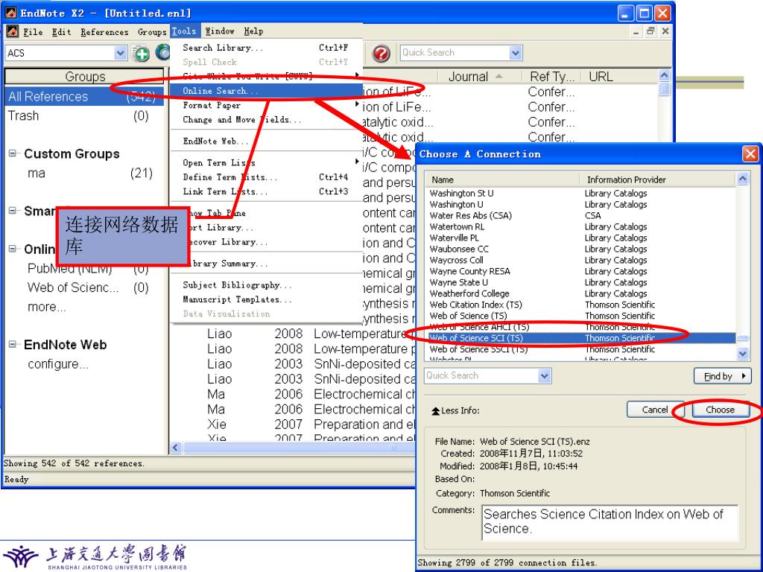Image resolution: width=763 pixels, height=572 pixels.
Task: Collapse the Smart Groups section
Action: (x=13, y=211)
